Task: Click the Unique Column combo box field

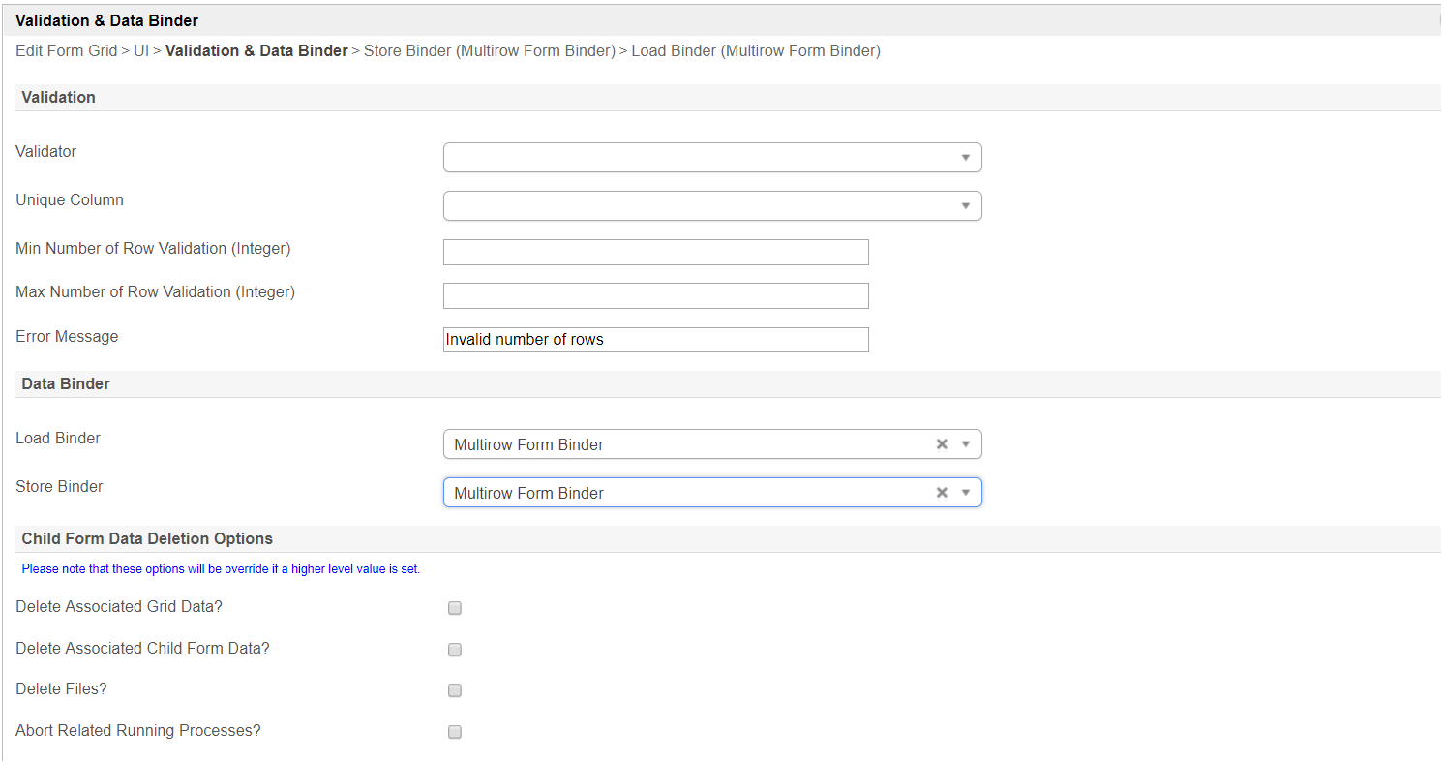Action: [x=697, y=206]
